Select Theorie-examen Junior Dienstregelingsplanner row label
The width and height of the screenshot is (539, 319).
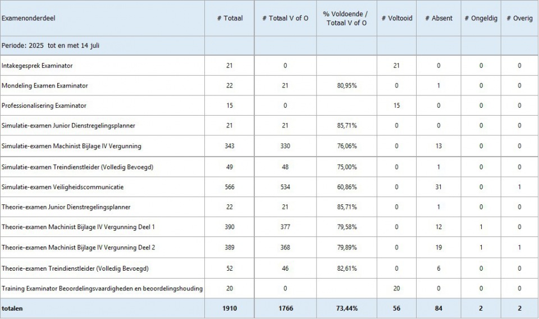66,207
